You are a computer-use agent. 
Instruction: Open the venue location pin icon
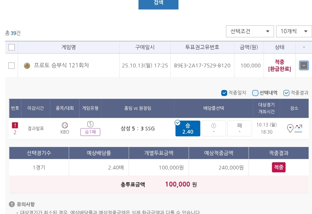click(x=290, y=128)
